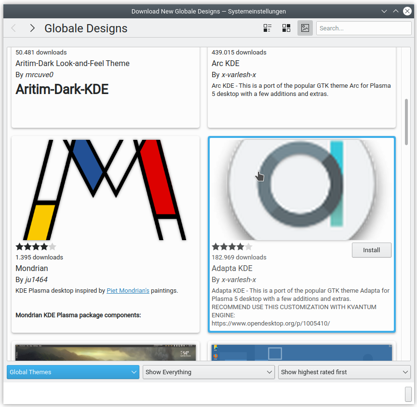417x407 pixels.
Task: Open the Piet Mondrian's link
Action: tap(128, 290)
